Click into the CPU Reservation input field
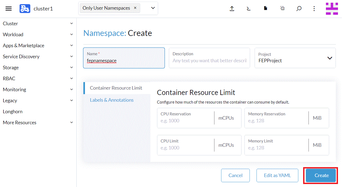 click(x=186, y=121)
